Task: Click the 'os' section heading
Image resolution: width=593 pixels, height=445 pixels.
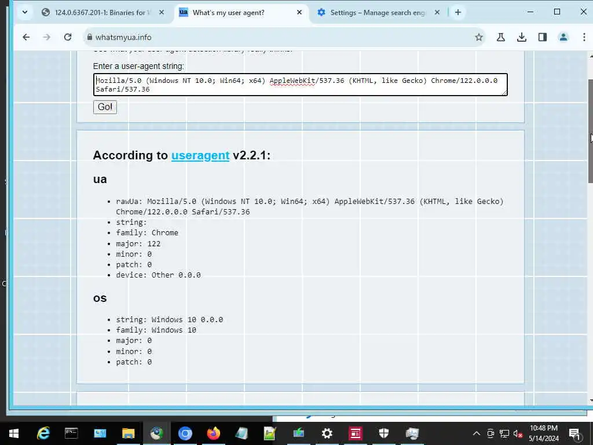Action: click(x=100, y=298)
